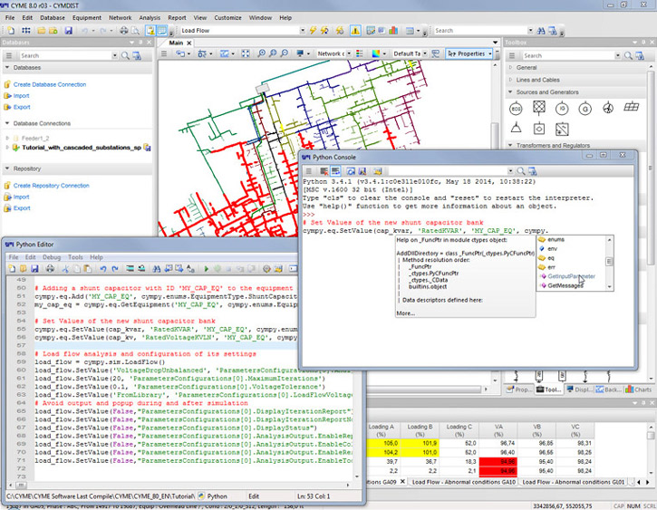Click the undo icon in Python Editor
657x510 pixels.
click(102, 269)
